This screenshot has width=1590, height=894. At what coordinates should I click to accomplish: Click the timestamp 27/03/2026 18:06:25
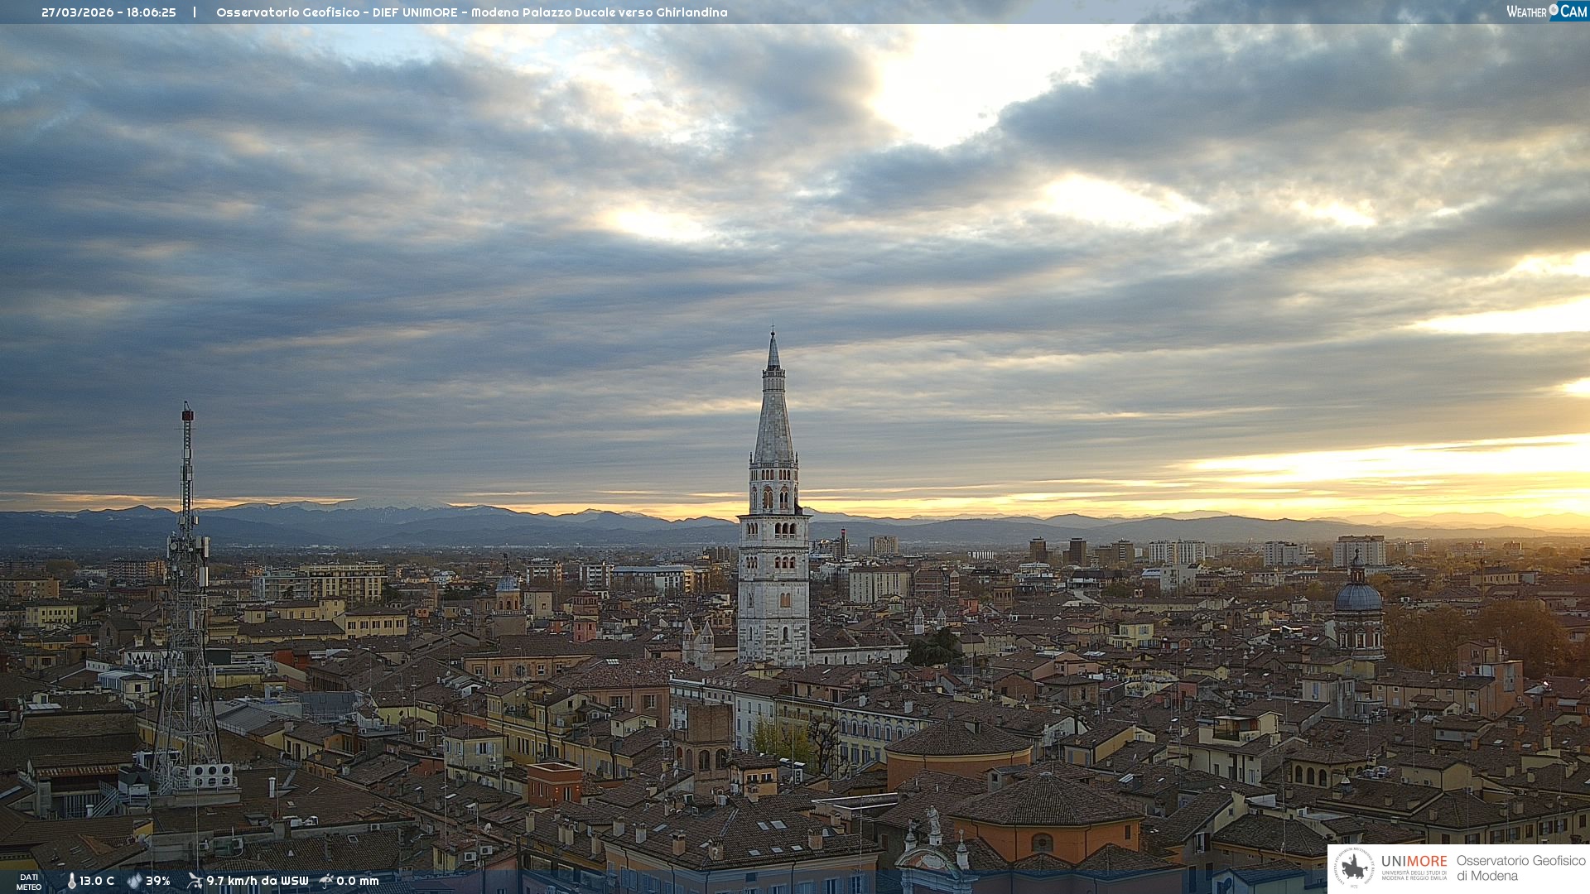pos(108,12)
